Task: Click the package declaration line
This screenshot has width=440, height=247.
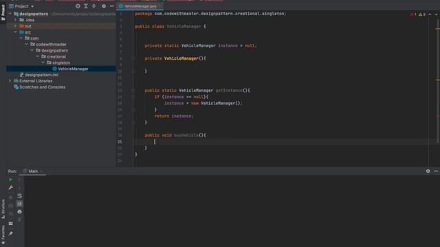Action: pyautogui.click(x=210, y=14)
